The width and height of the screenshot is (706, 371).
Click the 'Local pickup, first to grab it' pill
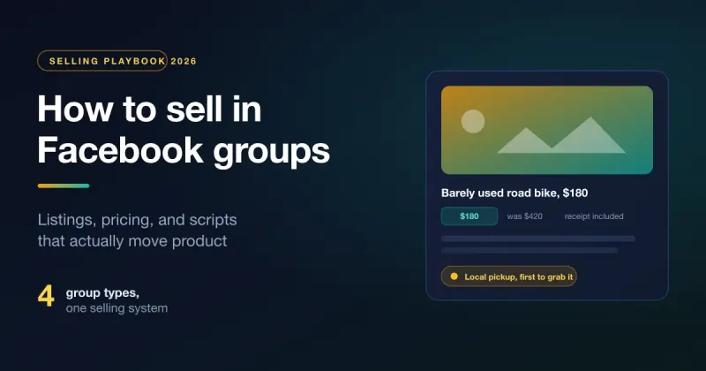click(509, 276)
